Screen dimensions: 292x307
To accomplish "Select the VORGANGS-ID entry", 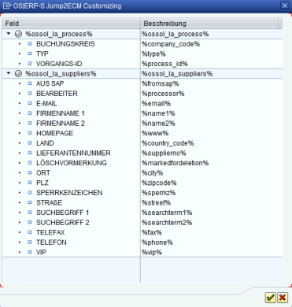I will [x=59, y=64].
